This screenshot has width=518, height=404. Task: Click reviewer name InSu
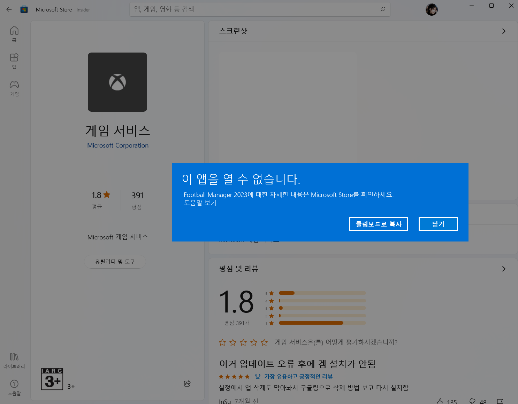(225, 402)
